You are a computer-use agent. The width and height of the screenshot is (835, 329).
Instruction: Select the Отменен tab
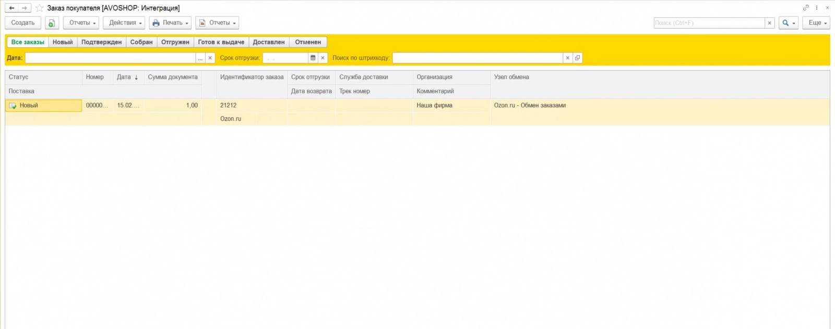click(x=308, y=42)
